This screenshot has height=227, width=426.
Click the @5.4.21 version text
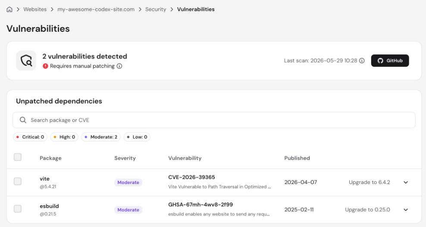coord(48,187)
